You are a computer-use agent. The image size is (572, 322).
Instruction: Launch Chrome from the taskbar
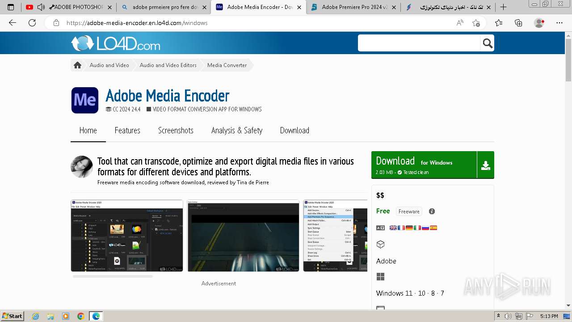tap(81, 316)
